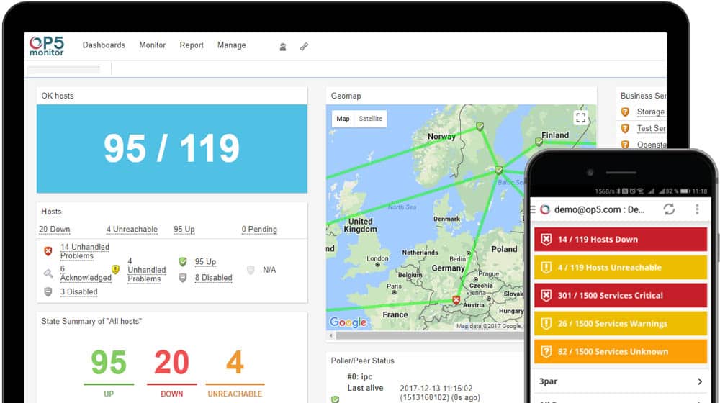Click the user profile icon in header
Image resolution: width=720 pixels, height=403 pixels.
(x=283, y=47)
